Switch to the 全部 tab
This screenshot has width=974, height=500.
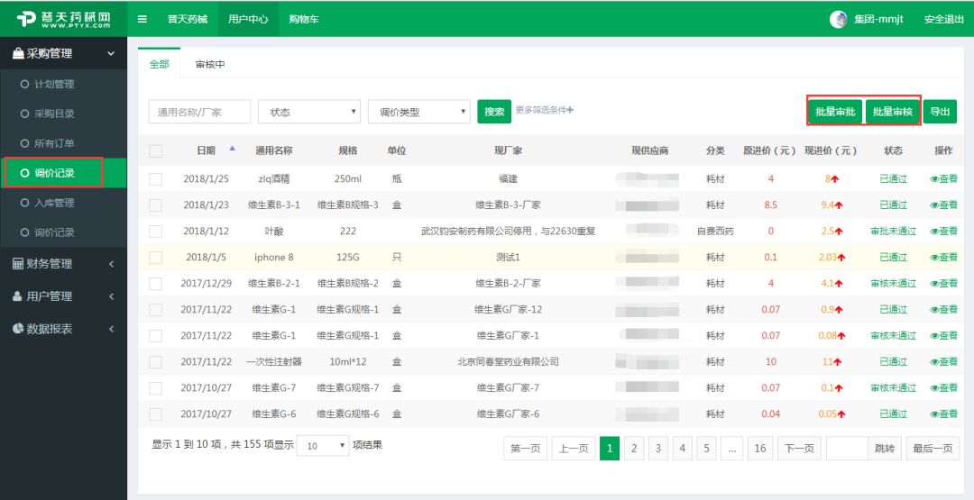pyautogui.click(x=159, y=64)
